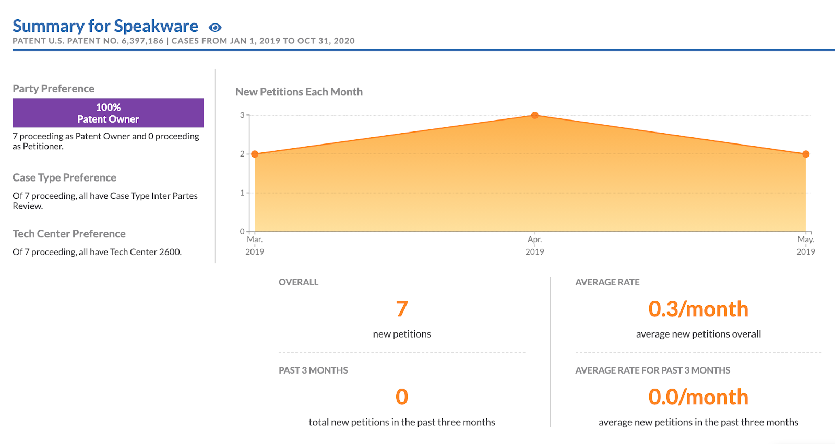Image resolution: width=835 pixels, height=444 pixels.
Task: Click the '0.0/month' past three months value
Action: pos(698,397)
